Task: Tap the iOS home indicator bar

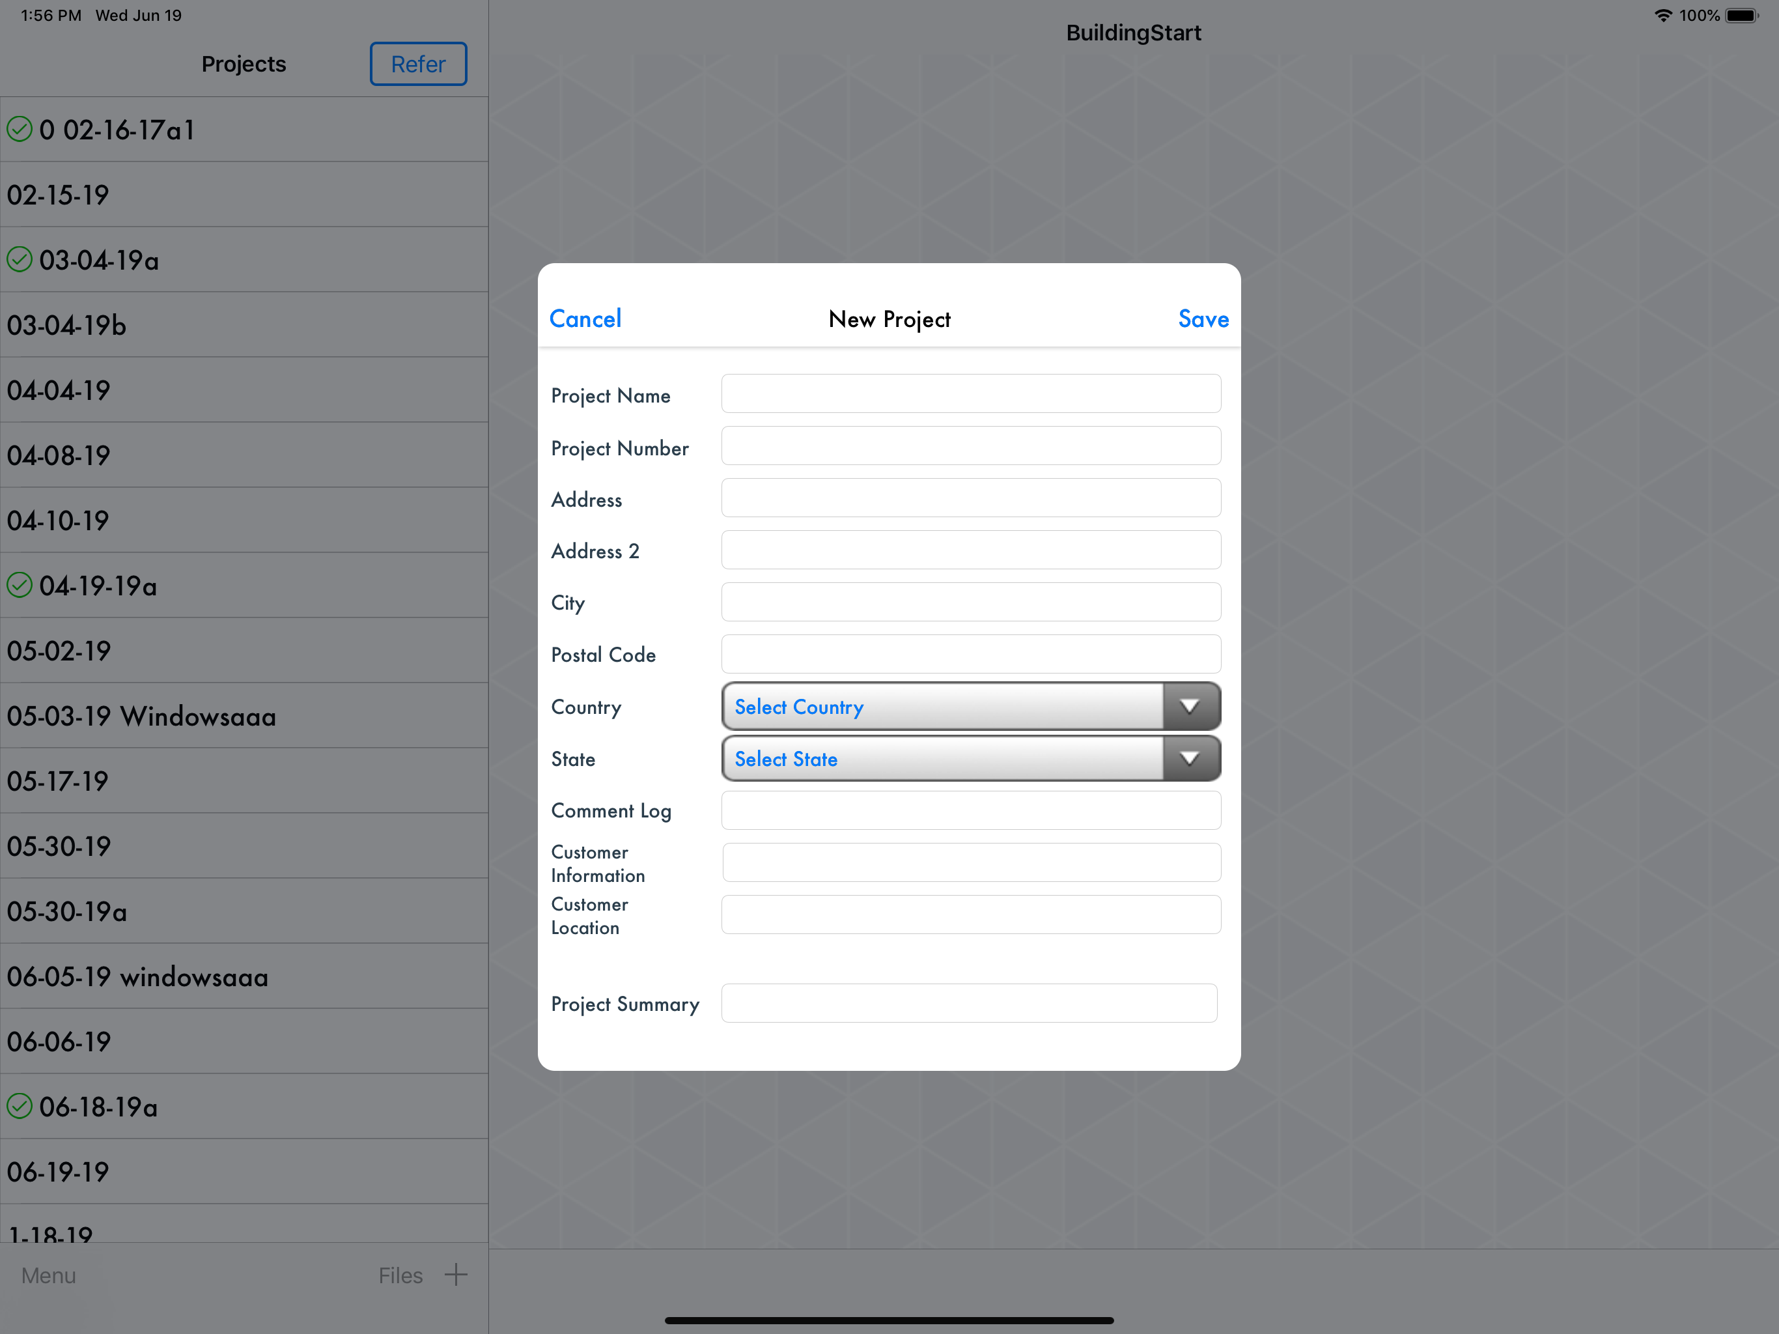Action: point(889,1320)
